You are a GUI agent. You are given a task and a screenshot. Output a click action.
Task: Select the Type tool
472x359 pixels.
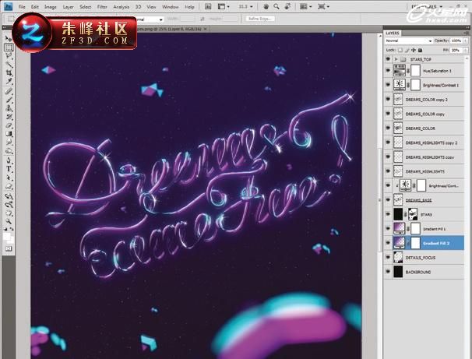click(x=9, y=169)
